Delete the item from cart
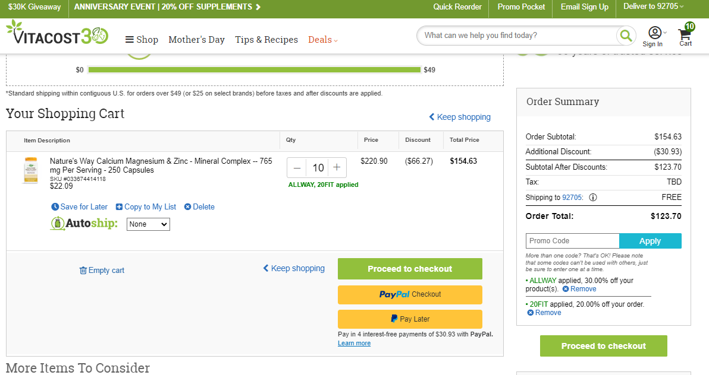The image size is (709, 375). (x=199, y=206)
